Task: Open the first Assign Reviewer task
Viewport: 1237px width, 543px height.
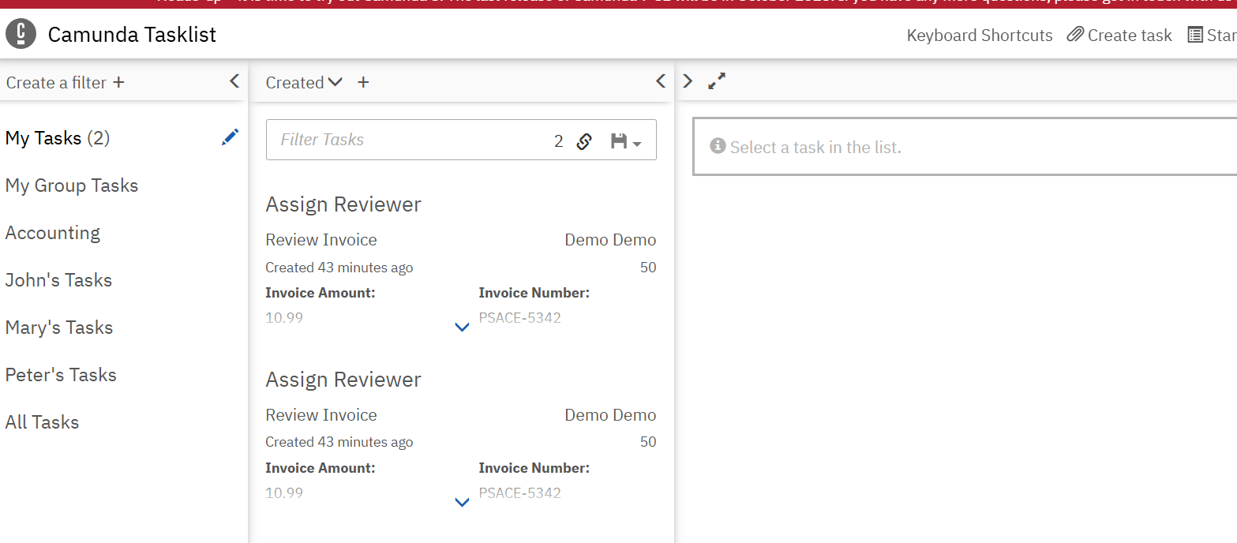Action: (343, 204)
